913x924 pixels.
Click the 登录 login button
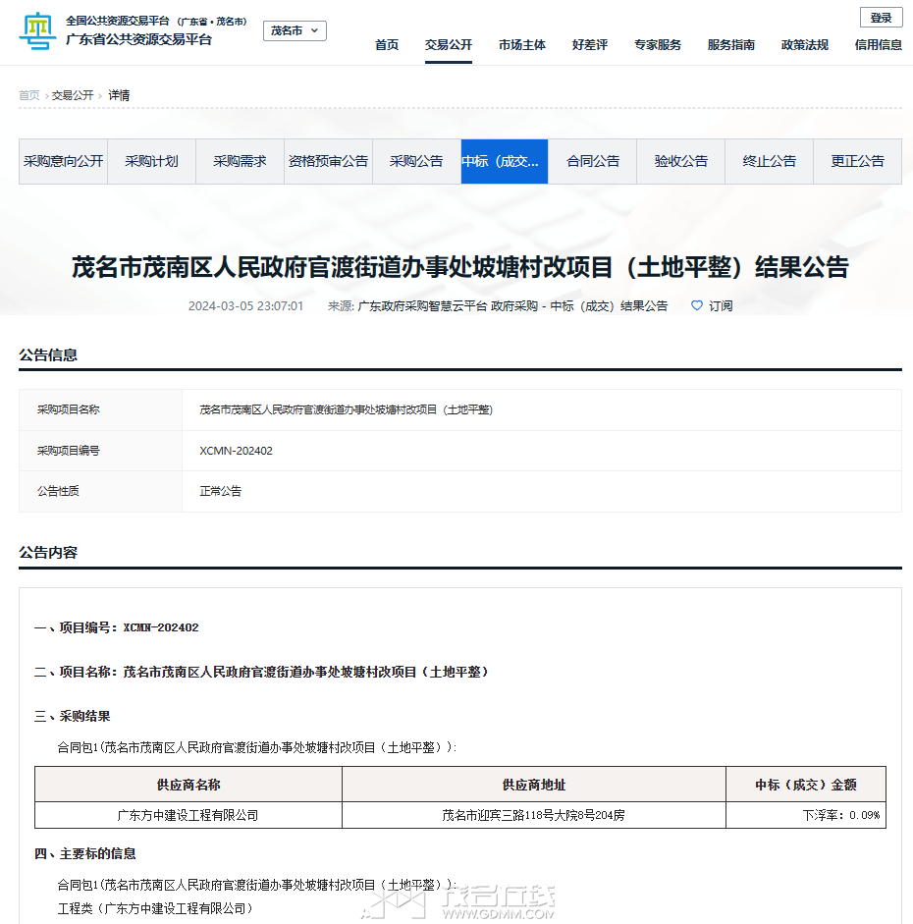click(882, 18)
